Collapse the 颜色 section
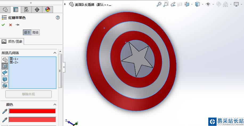Viewport: 244px width, 126px height. pyautogui.click(x=55, y=104)
